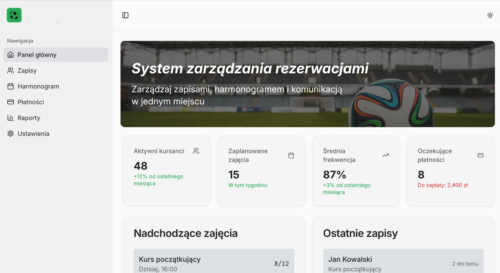Click the calendar icon beside Harmonogram
This screenshot has height=273, width=500.
point(10,86)
